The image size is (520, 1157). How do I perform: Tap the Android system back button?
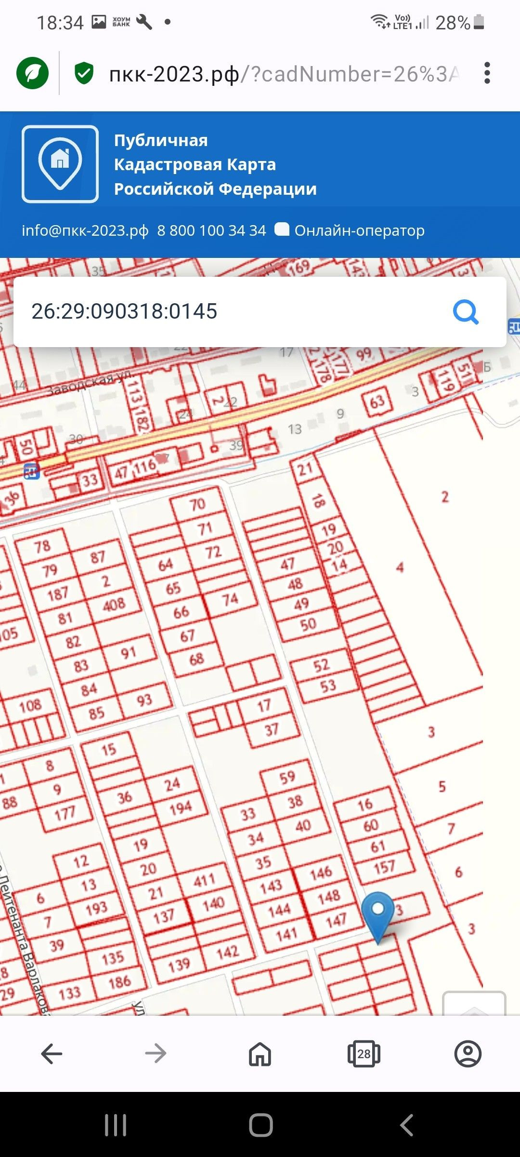(407, 1125)
